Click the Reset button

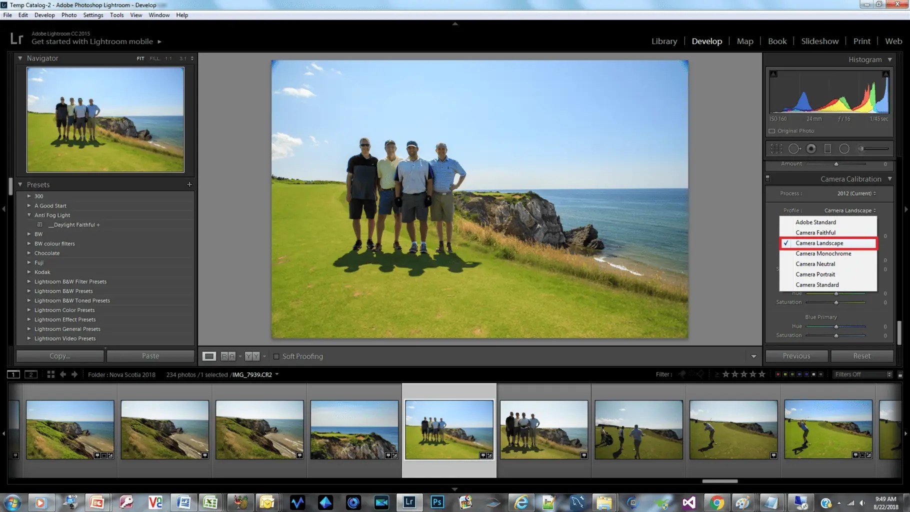[x=862, y=356]
